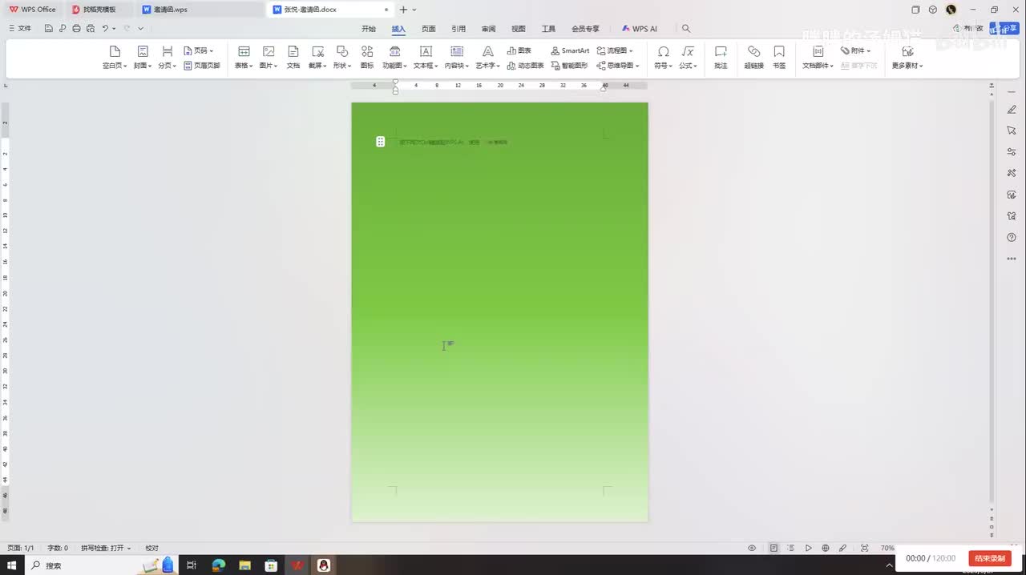Insert a symbol (符号)
The image size is (1026, 575).
(x=663, y=58)
